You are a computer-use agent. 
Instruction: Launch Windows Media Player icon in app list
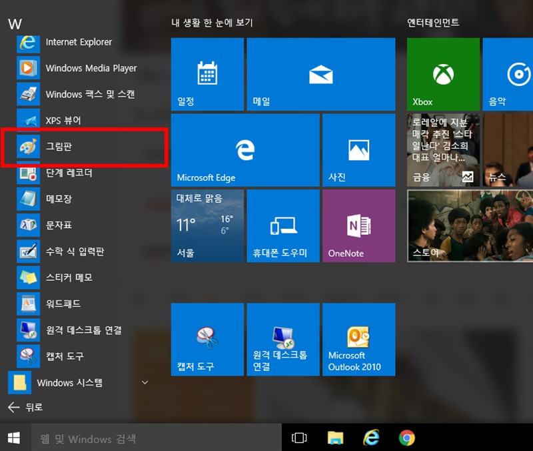coord(28,68)
